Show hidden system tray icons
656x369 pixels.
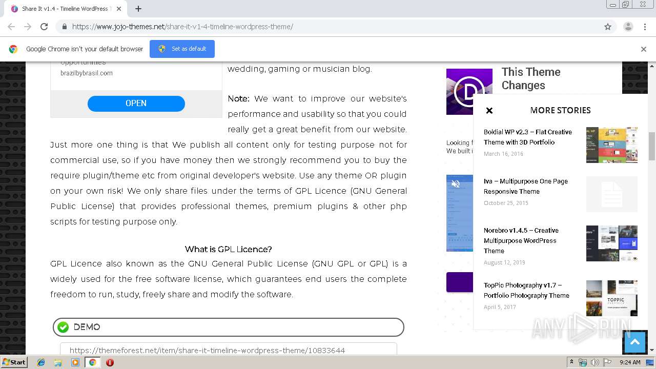[x=571, y=362]
